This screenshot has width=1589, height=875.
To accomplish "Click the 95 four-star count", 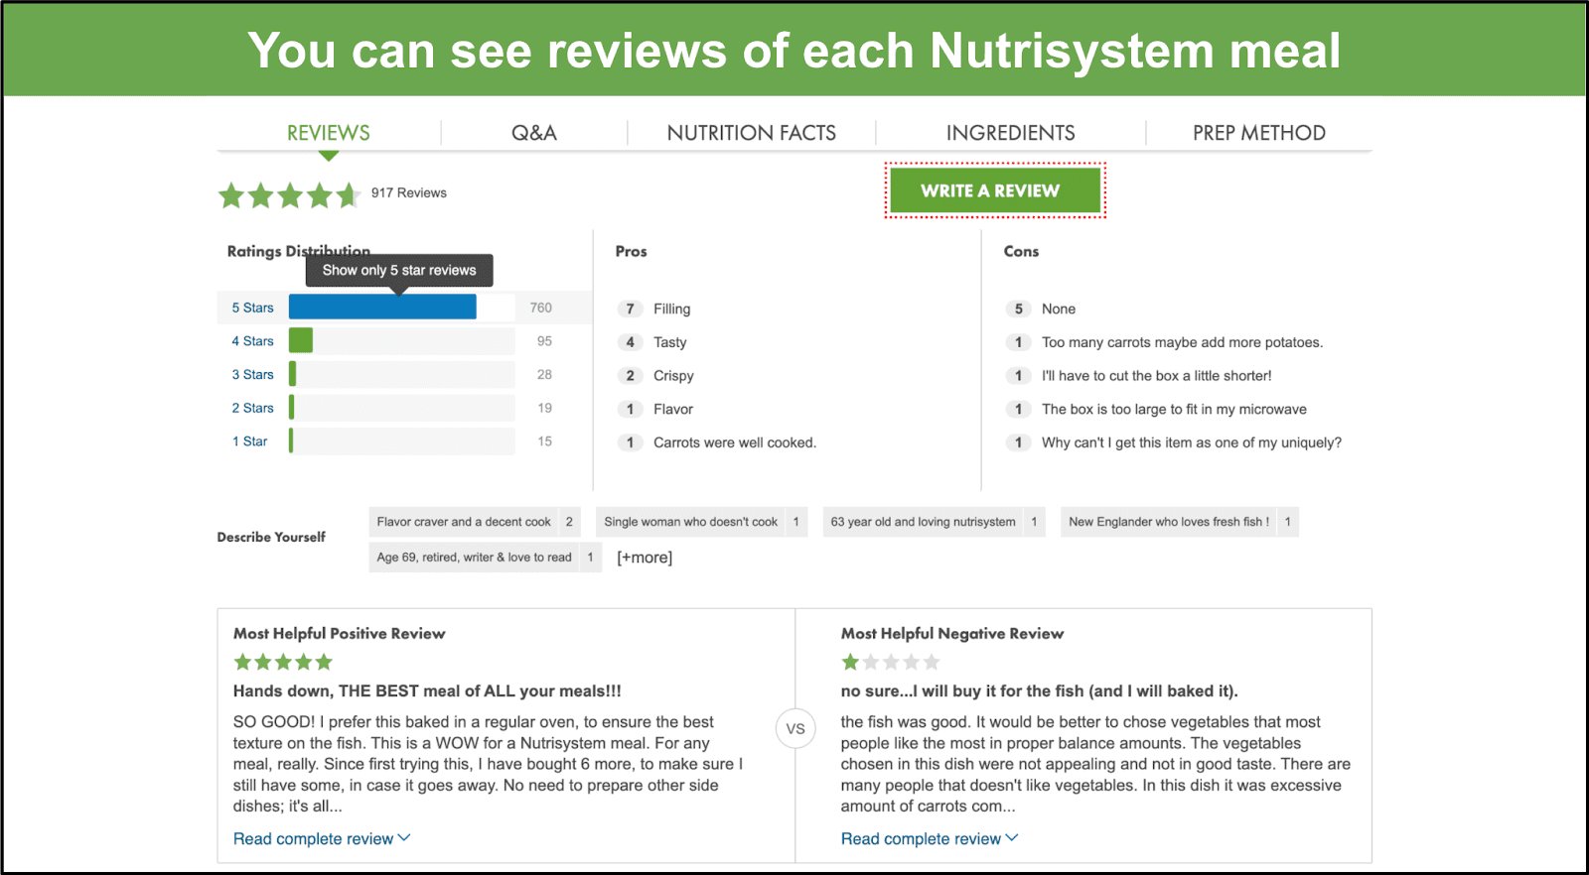I will [544, 341].
